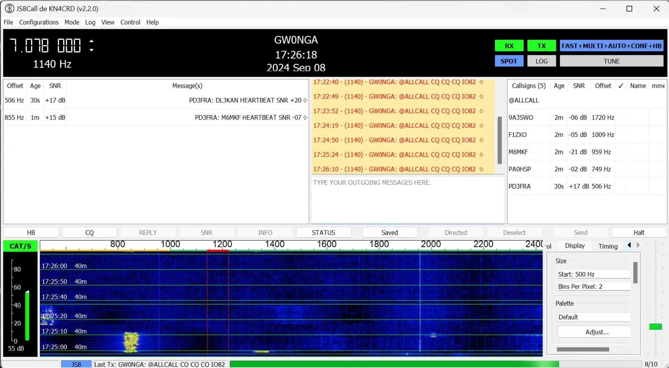Select callsign PD3FRA in callsign list
This screenshot has width=669, height=368.
587,186
